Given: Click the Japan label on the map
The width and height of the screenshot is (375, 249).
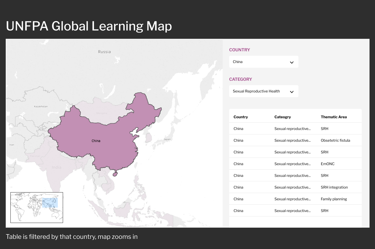Looking at the screenshot, I should (x=167, y=139).
